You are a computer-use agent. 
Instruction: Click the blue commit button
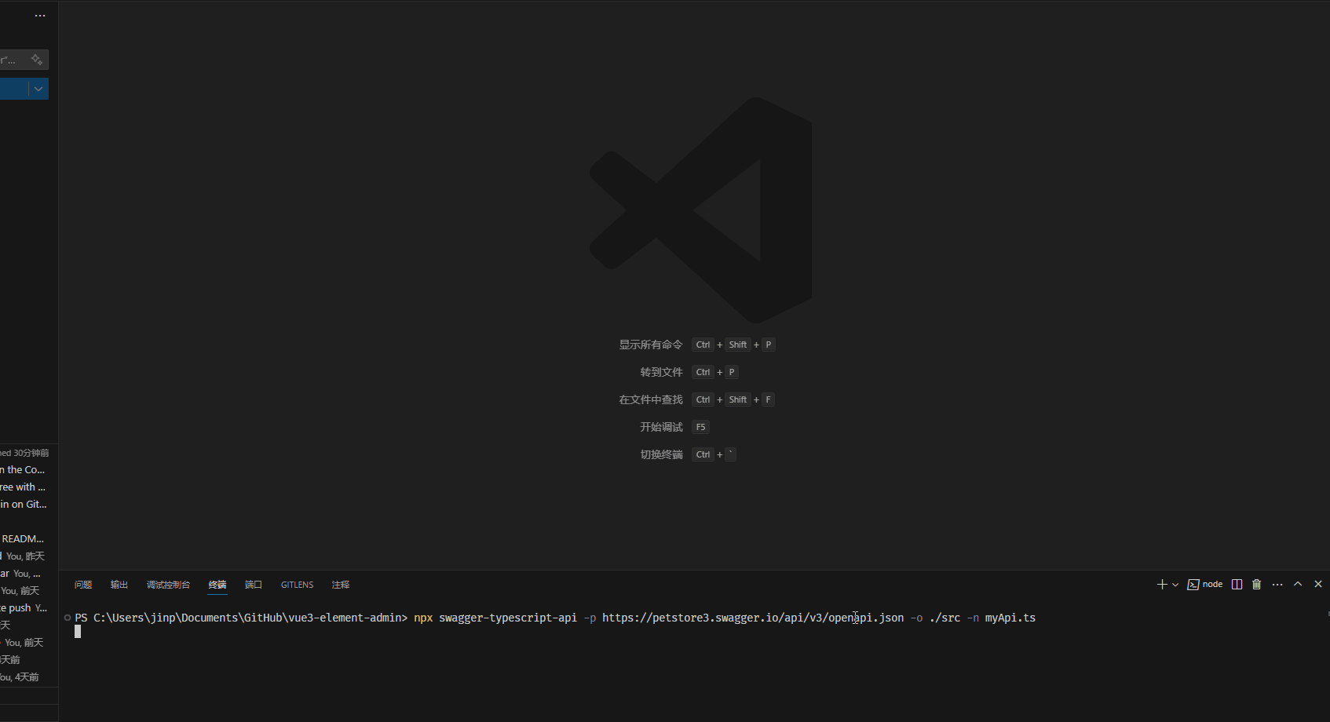[14, 89]
